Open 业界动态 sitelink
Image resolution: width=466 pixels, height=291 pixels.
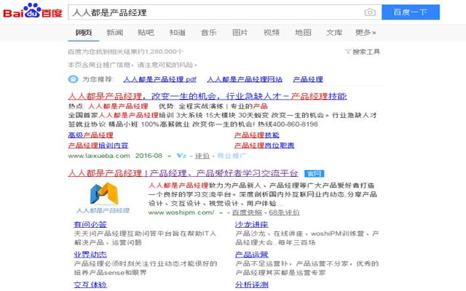(x=90, y=255)
